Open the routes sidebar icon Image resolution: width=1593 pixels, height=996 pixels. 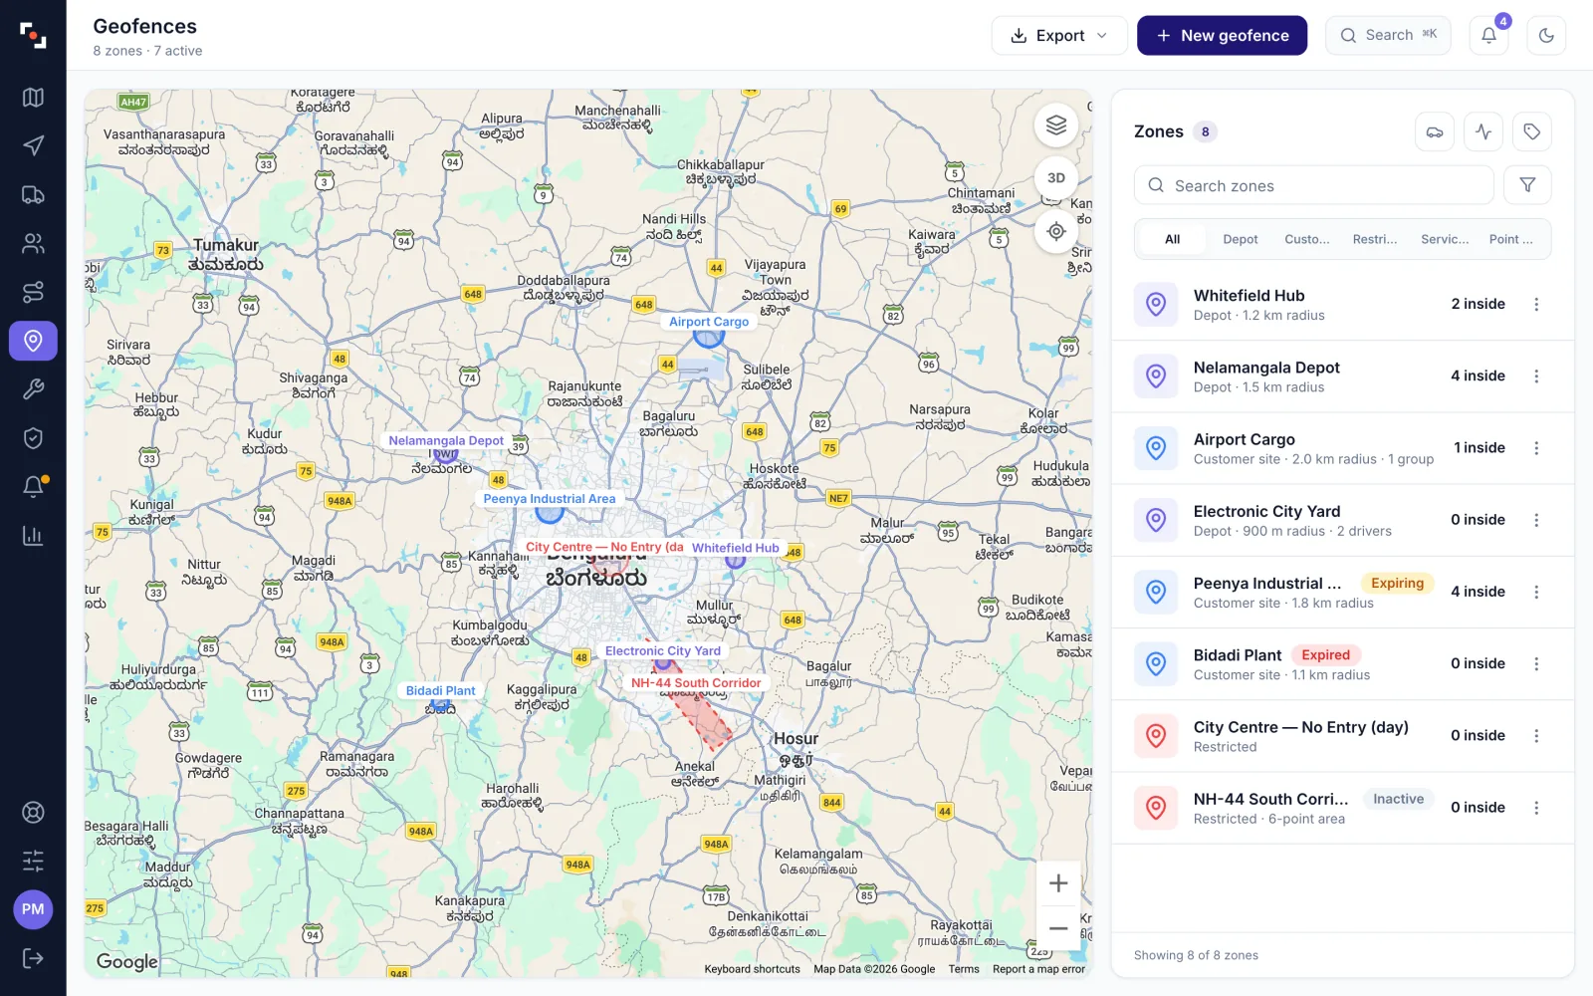coord(33,293)
